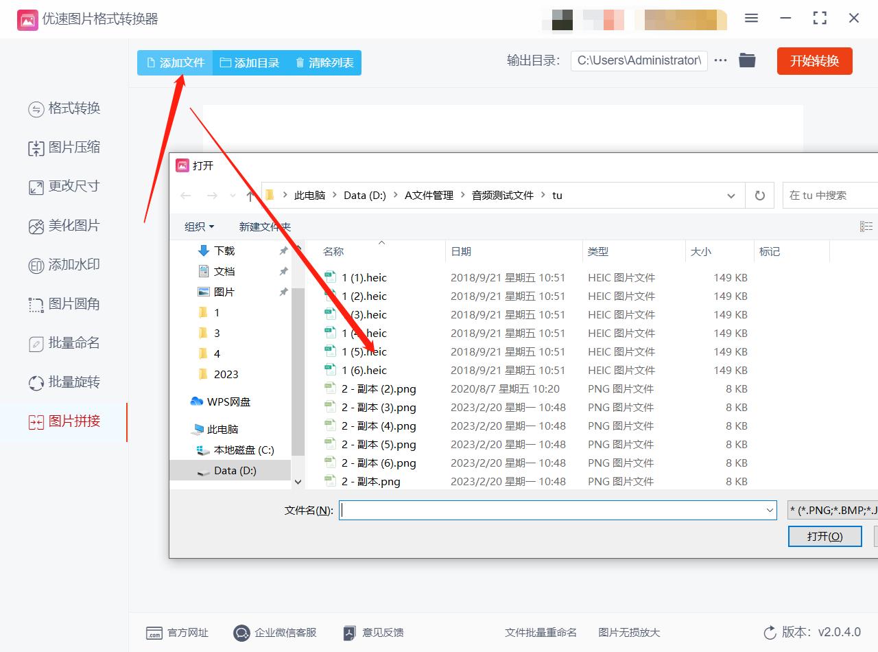Open the file type filter dropdown
The height and width of the screenshot is (652, 878).
[x=829, y=510]
